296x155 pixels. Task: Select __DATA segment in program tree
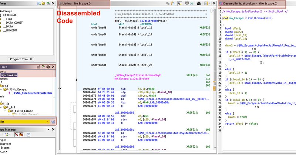pos(8,26)
